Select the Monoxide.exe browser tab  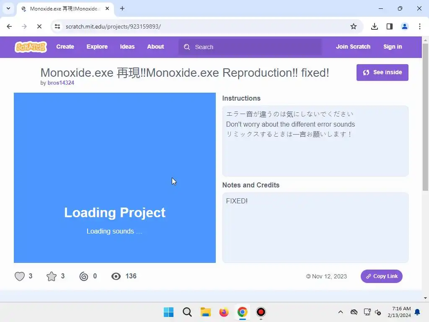(64, 9)
